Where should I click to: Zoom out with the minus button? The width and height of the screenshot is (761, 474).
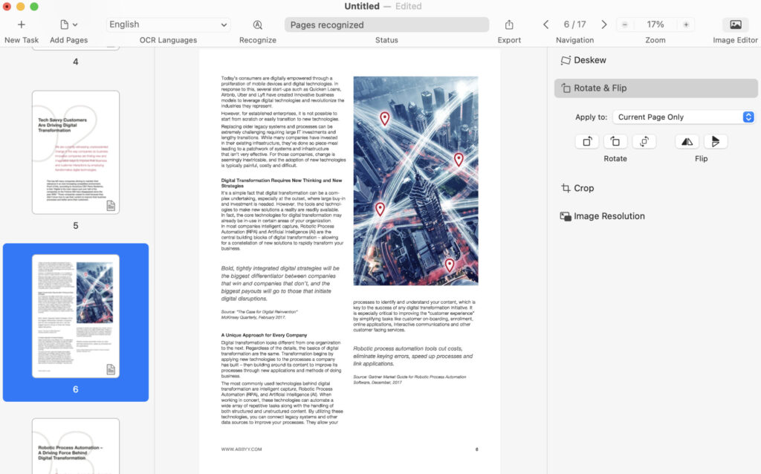625,25
